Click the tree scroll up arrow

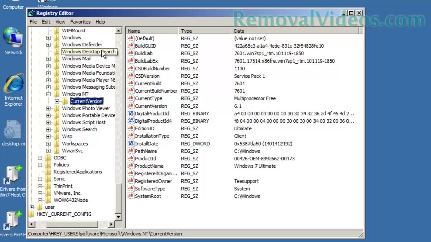(118, 31)
